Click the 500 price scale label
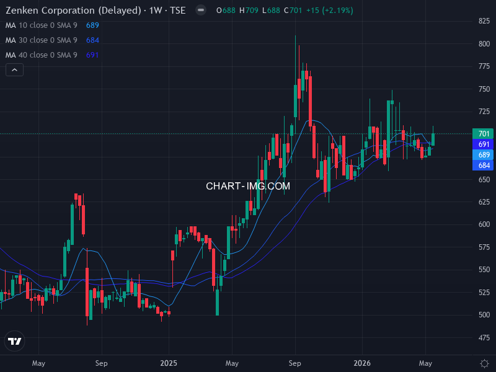The image size is (496, 372). click(x=484, y=315)
